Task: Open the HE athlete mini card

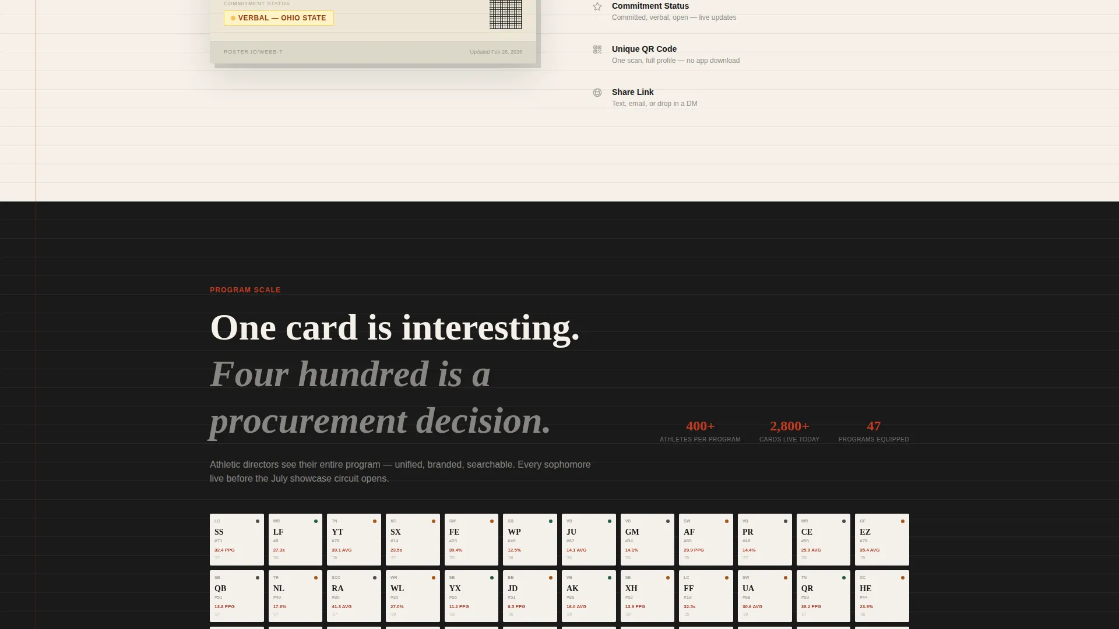Action: [882, 596]
